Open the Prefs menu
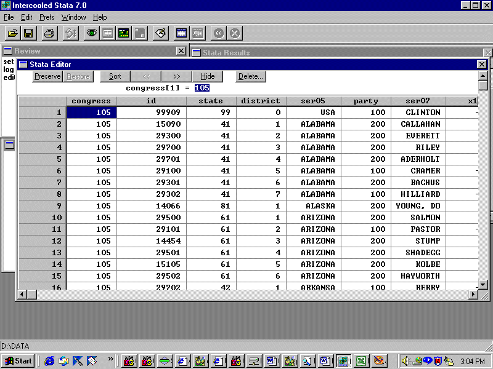 (x=47, y=17)
